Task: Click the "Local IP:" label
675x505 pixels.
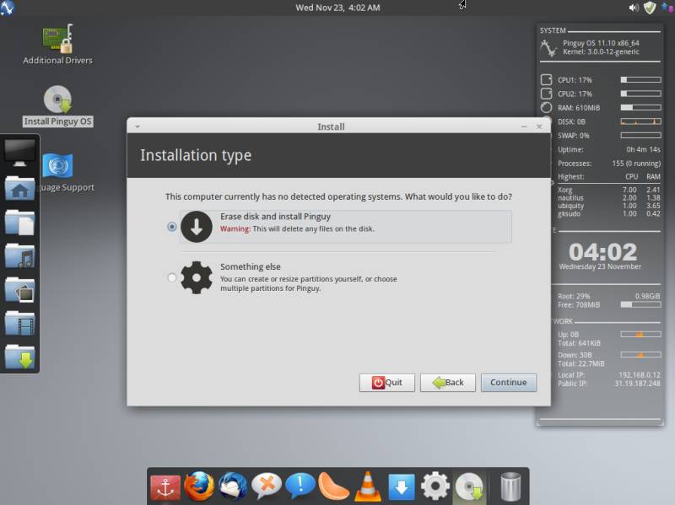Action: [x=571, y=375]
